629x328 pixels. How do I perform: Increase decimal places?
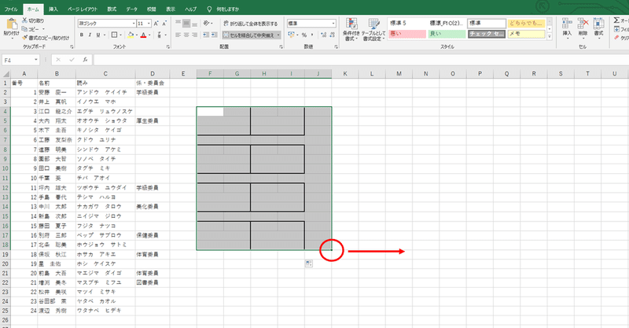pos(323,35)
